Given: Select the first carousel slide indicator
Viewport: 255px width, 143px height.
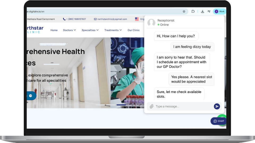Looking at the screenshot, I should pos(100,105).
